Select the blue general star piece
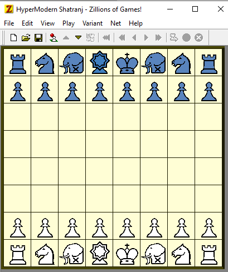The height and width of the screenshot is (272, 228). point(100,62)
